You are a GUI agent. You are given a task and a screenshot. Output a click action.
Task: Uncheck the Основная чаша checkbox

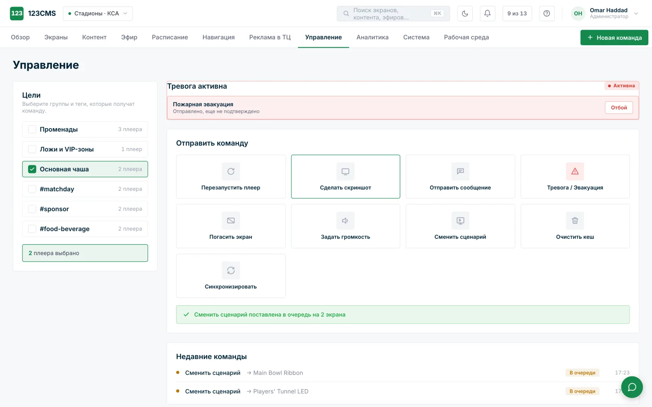[x=32, y=169]
